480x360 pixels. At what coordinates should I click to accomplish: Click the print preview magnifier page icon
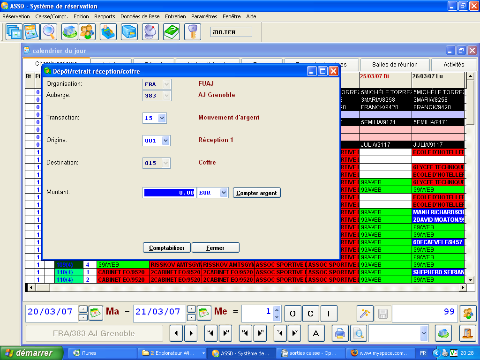tap(358, 333)
